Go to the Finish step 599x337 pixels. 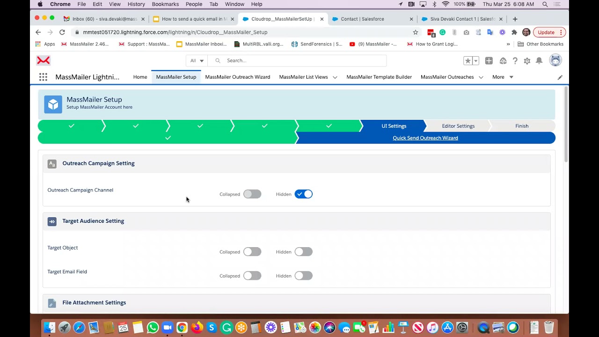[522, 126]
